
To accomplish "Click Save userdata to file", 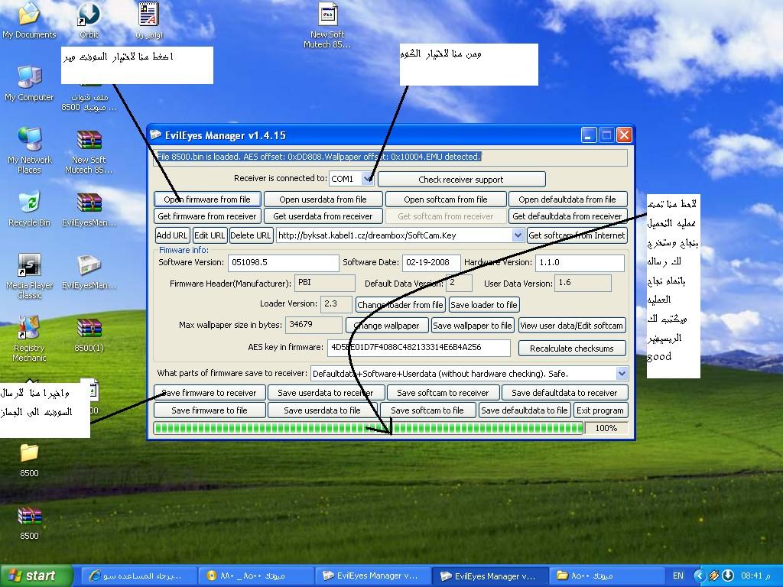I will tap(323, 410).
